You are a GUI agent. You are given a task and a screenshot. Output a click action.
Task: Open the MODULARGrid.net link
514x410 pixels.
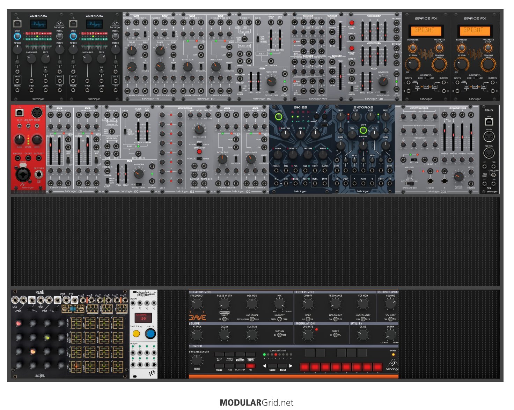257,403
